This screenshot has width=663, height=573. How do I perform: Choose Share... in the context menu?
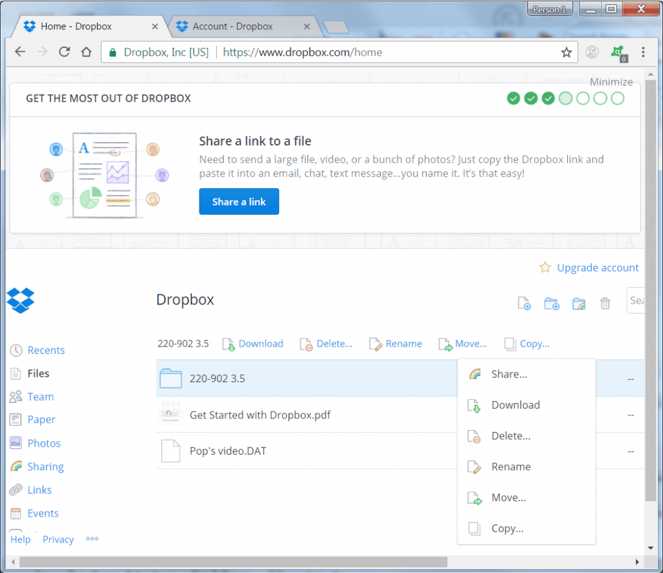526,374
